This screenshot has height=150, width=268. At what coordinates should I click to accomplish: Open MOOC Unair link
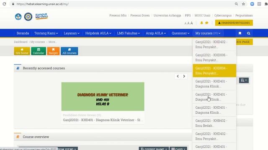click(x=202, y=15)
